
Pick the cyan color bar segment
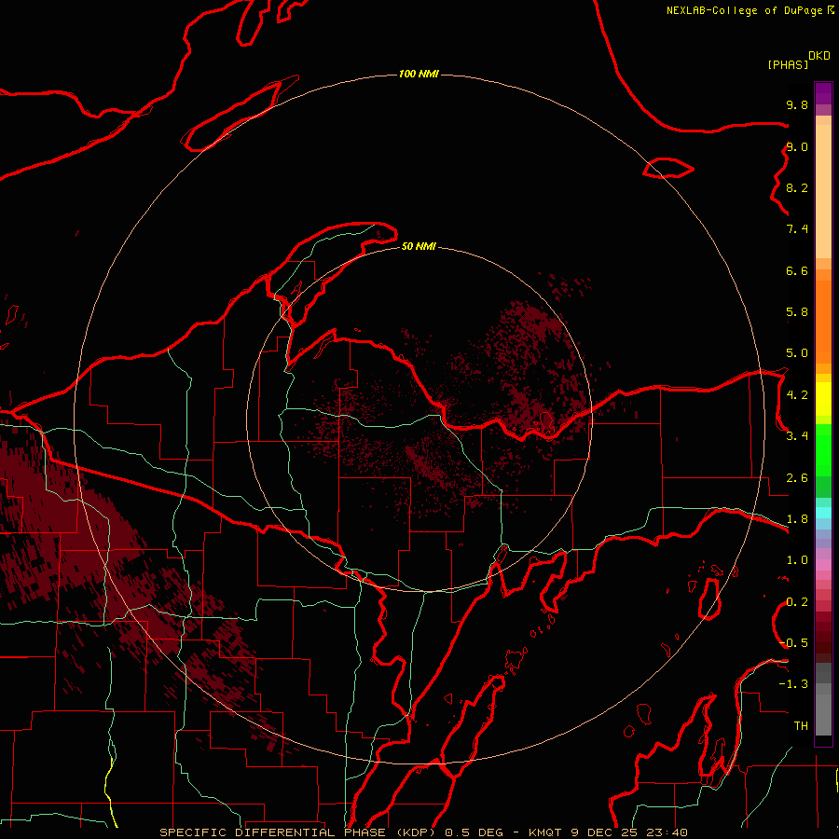[823, 513]
